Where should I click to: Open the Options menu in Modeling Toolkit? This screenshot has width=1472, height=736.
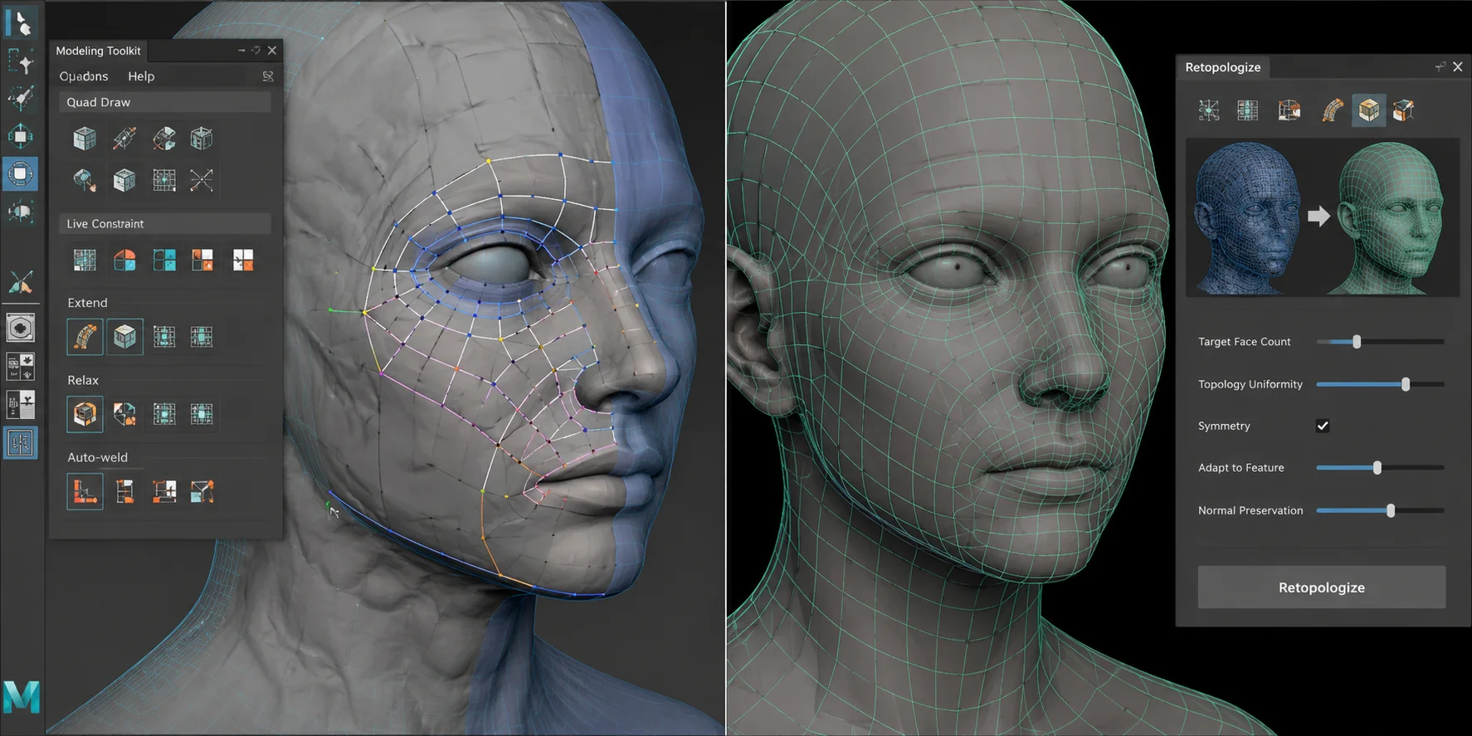click(84, 76)
